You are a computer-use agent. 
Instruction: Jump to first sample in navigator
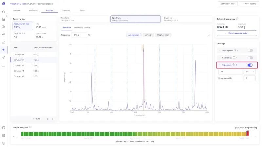pos(14,137)
